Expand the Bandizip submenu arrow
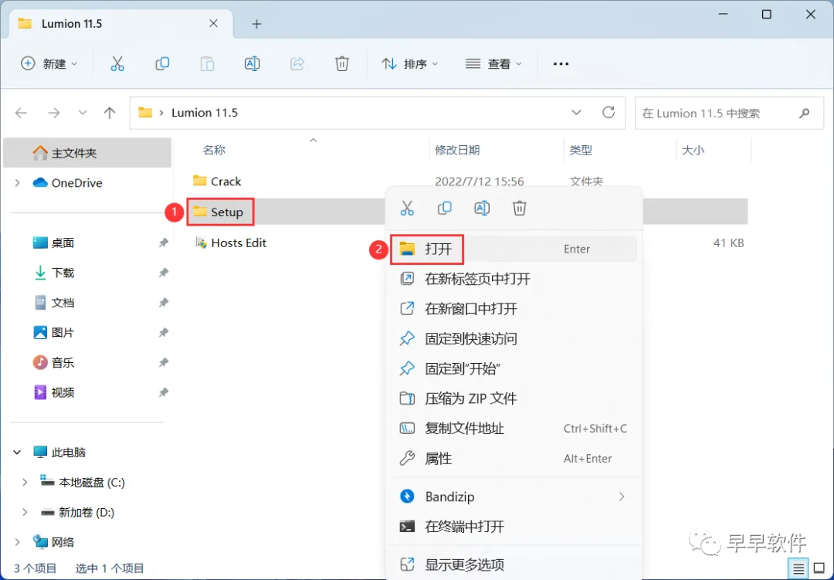834x580 pixels. point(621,497)
